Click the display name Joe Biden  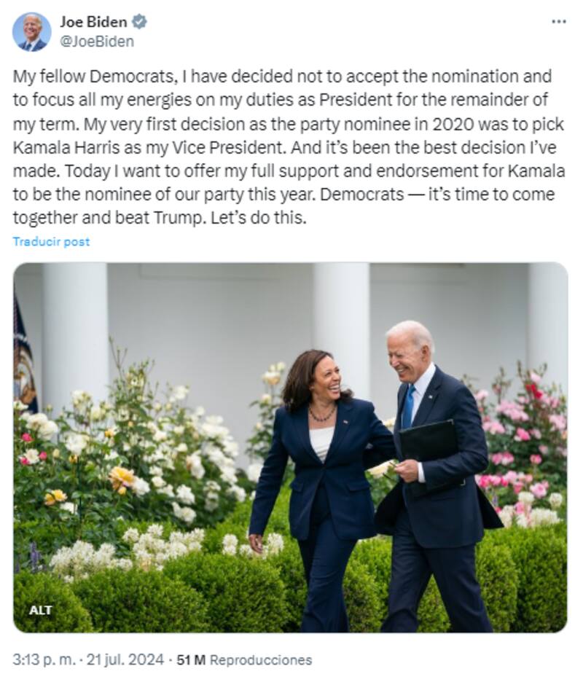tap(93, 22)
